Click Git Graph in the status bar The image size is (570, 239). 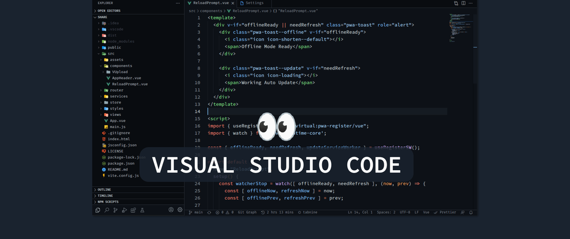[247, 212]
